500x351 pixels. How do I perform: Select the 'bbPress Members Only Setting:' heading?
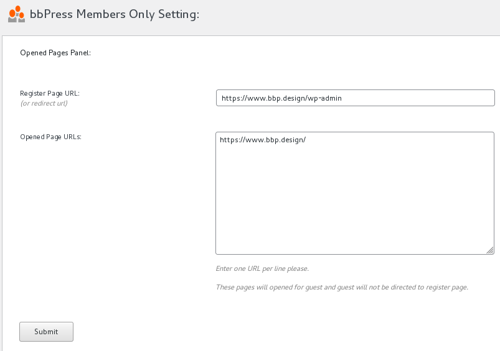point(115,14)
